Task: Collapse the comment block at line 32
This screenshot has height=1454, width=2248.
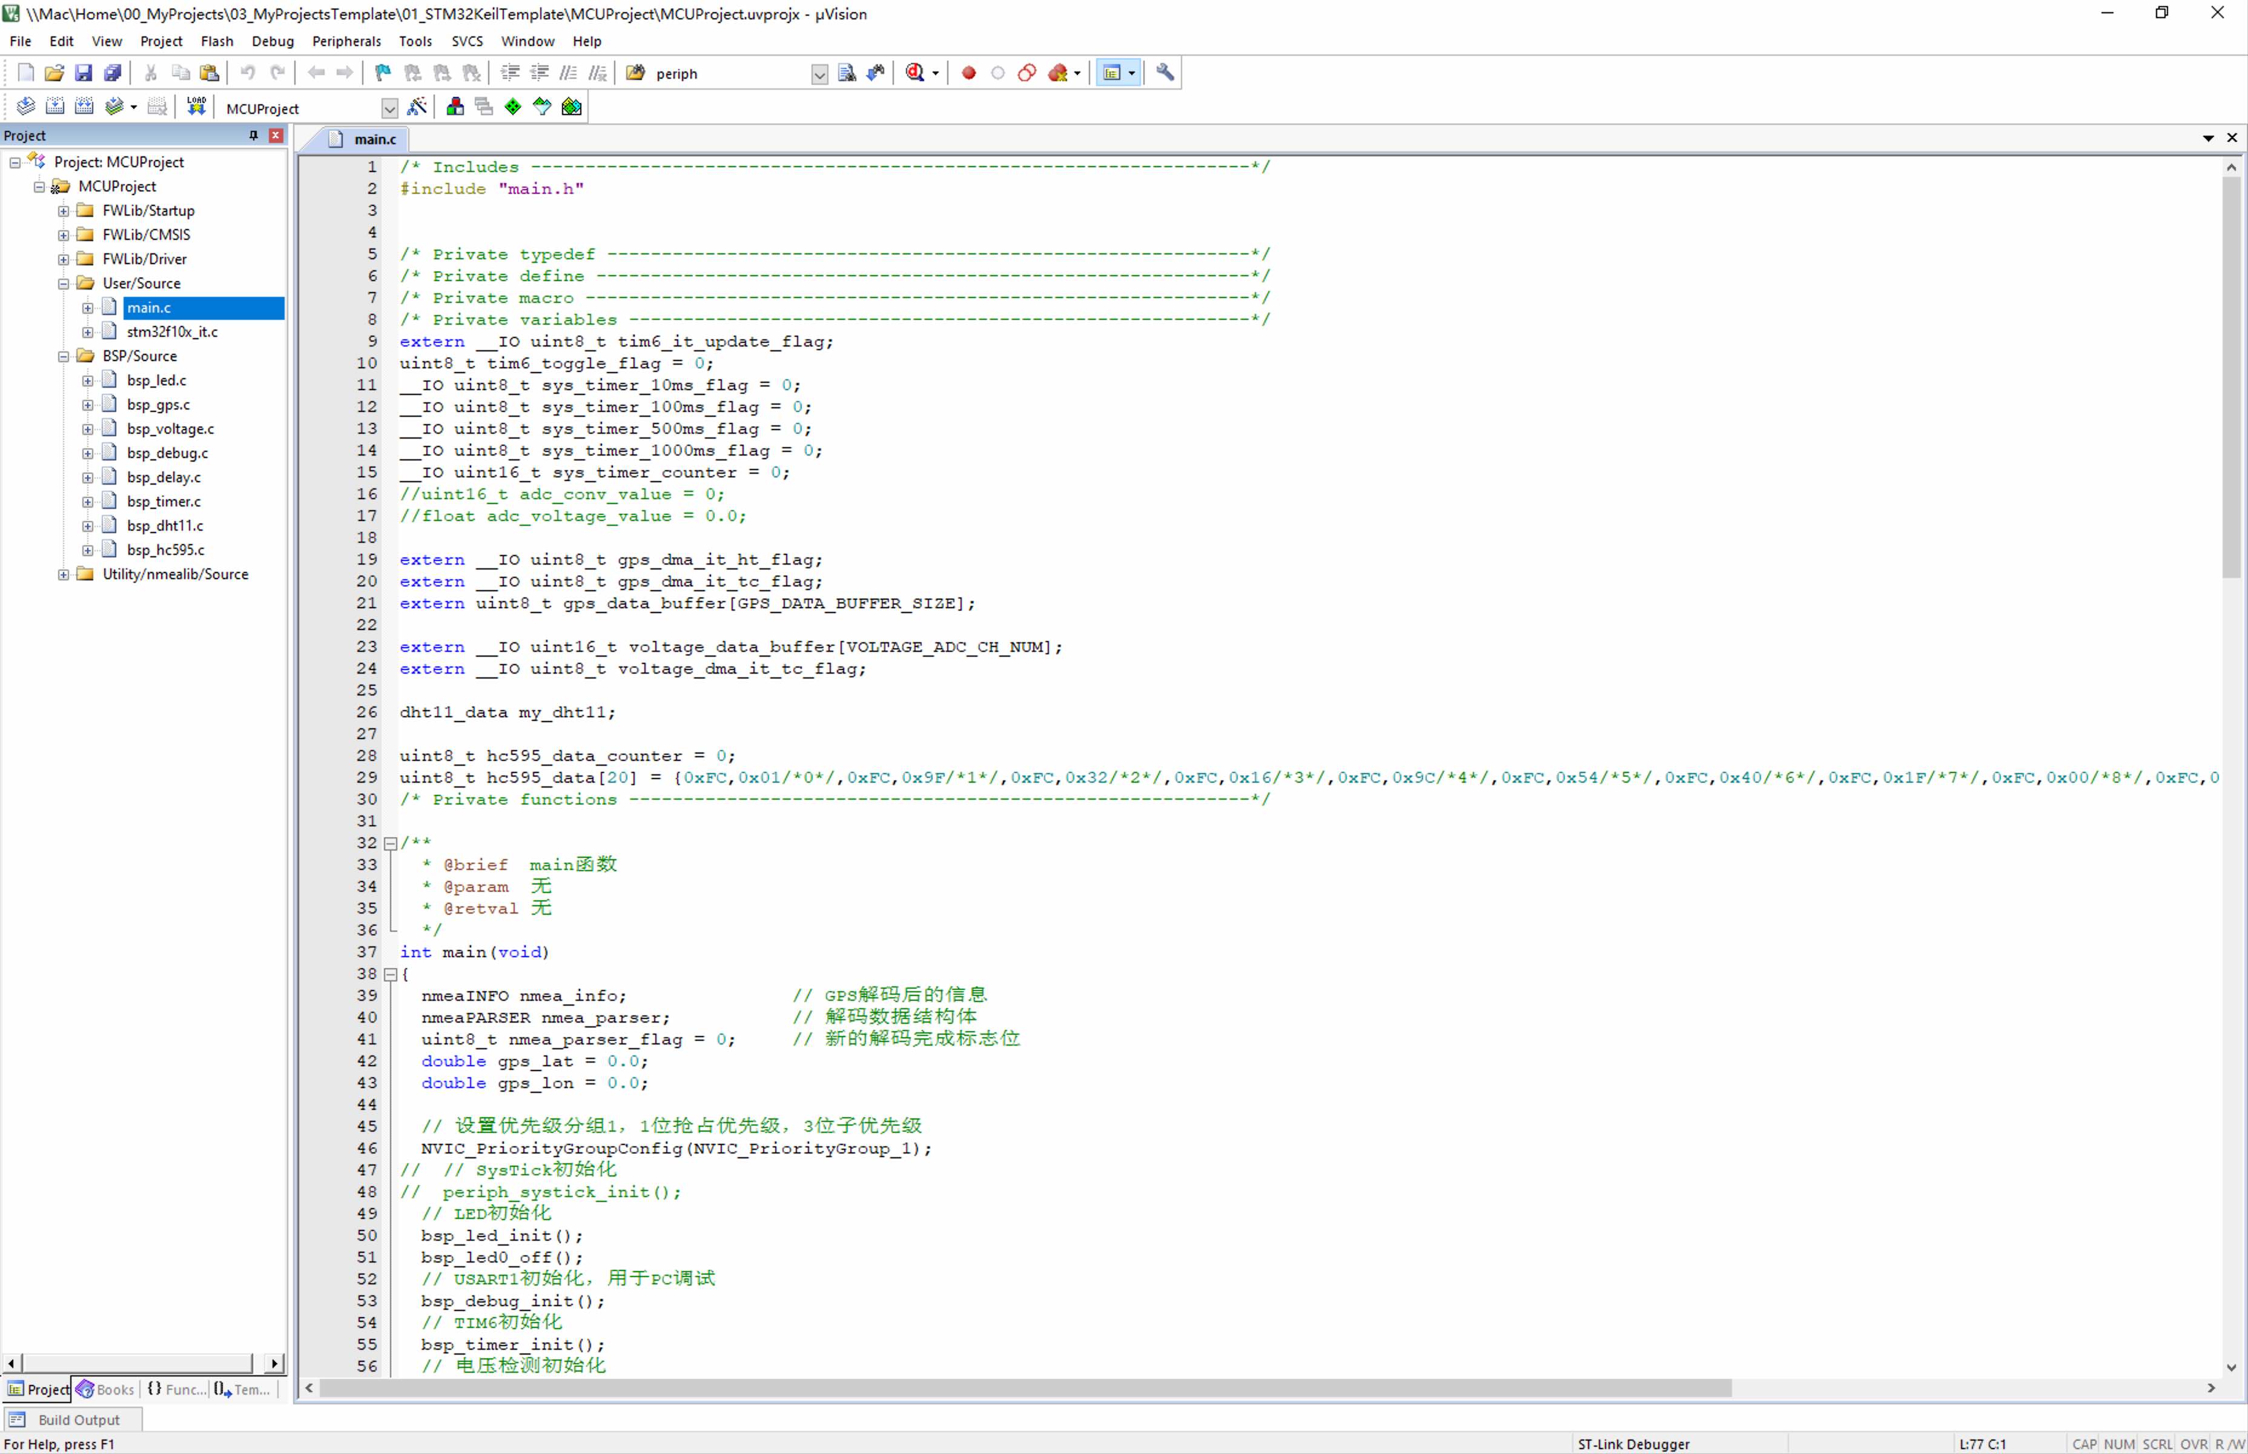Action: 390,843
